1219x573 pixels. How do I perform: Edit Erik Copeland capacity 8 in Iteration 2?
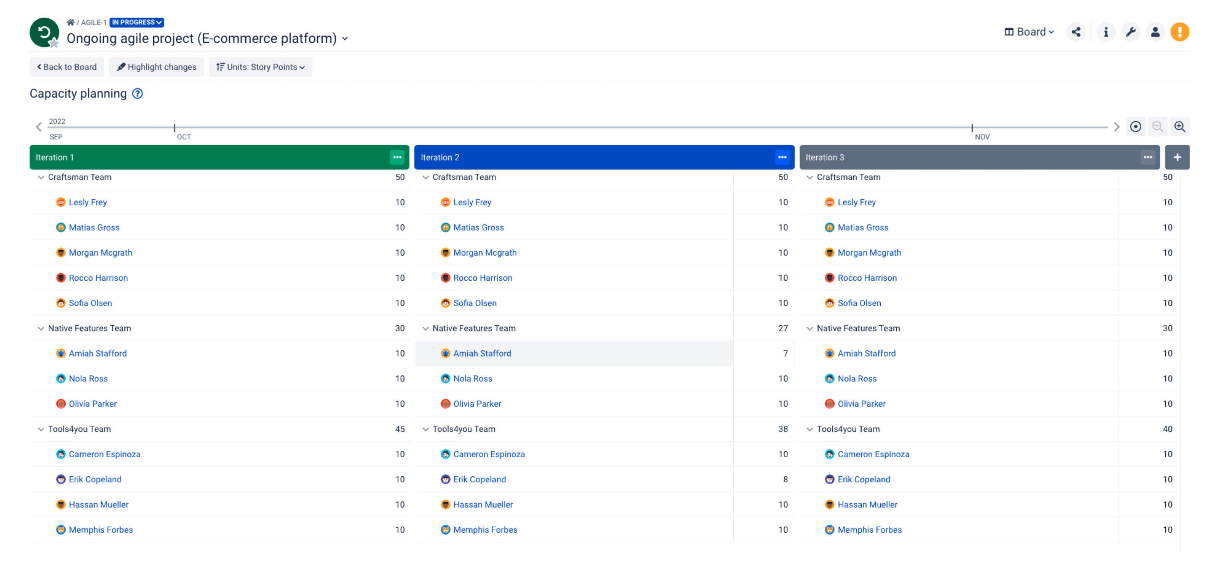pyautogui.click(x=785, y=479)
